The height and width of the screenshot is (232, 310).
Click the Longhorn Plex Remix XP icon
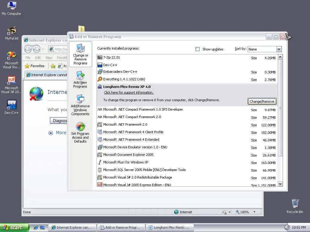pos(100,87)
